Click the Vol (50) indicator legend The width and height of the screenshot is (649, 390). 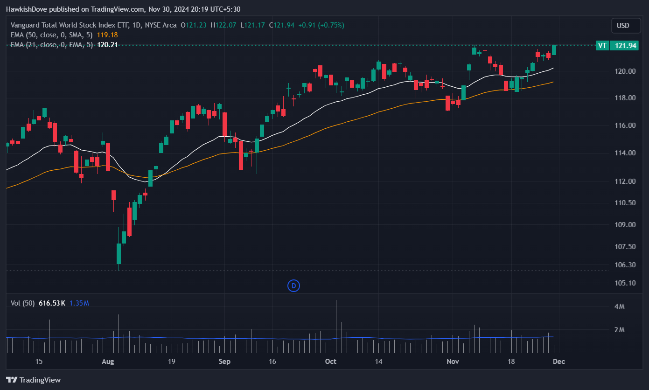23,303
